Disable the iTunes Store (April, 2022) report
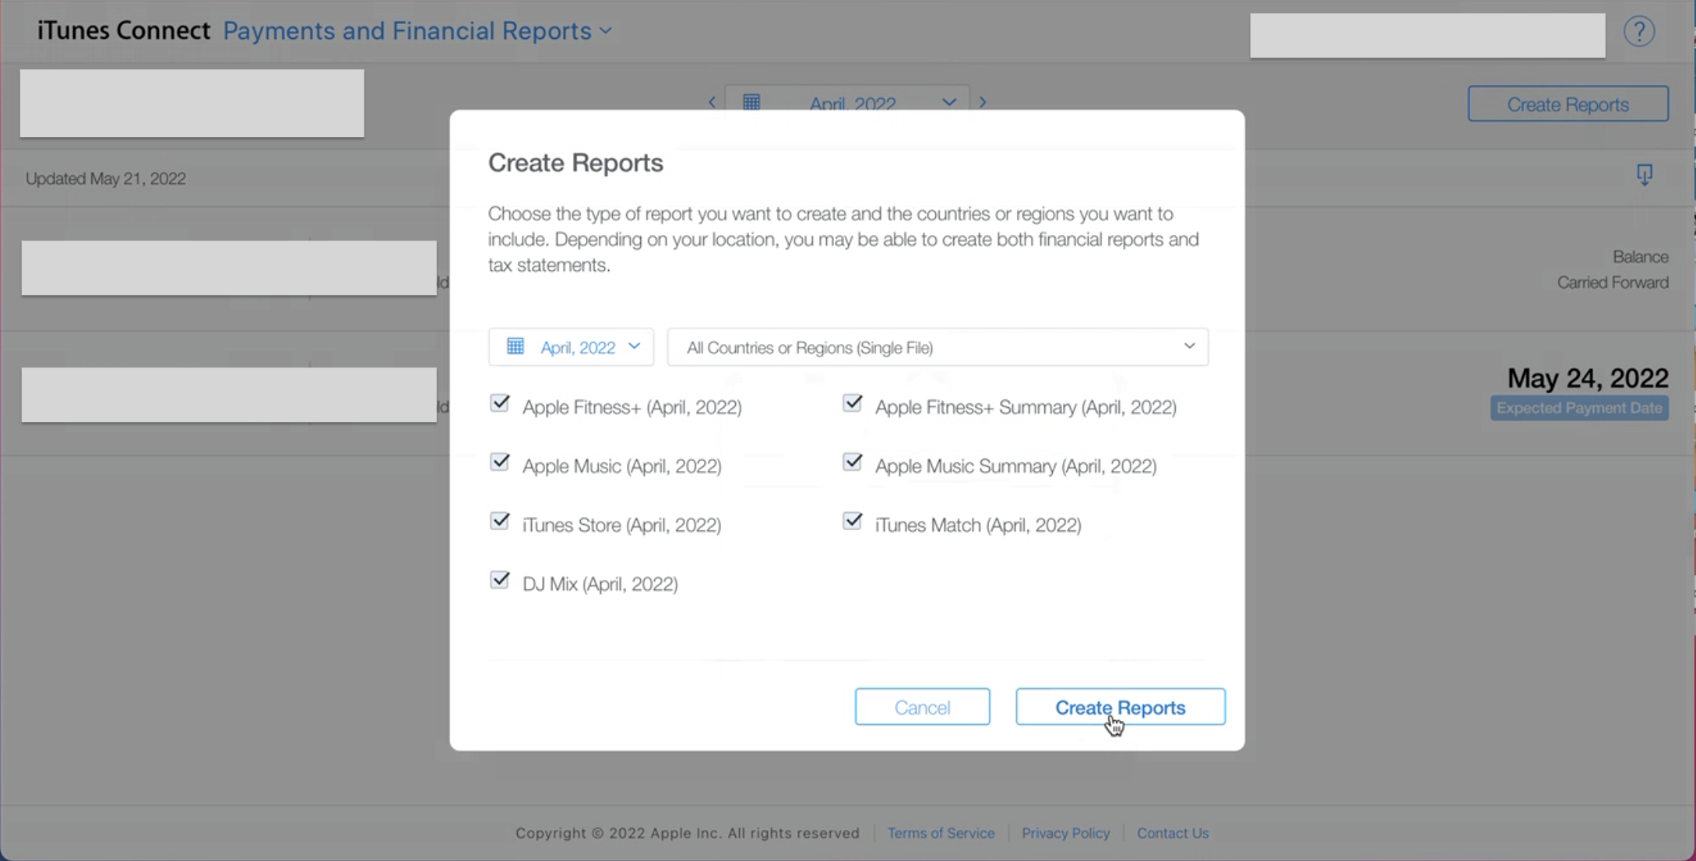The image size is (1696, 861). [x=500, y=521]
